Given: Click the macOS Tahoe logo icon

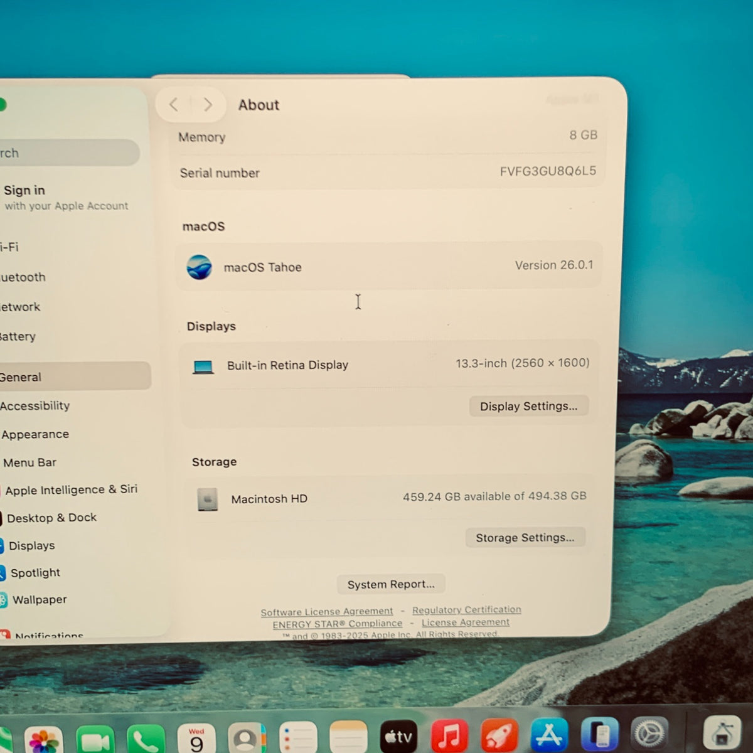Looking at the screenshot, I should click(x=199, y=267).
